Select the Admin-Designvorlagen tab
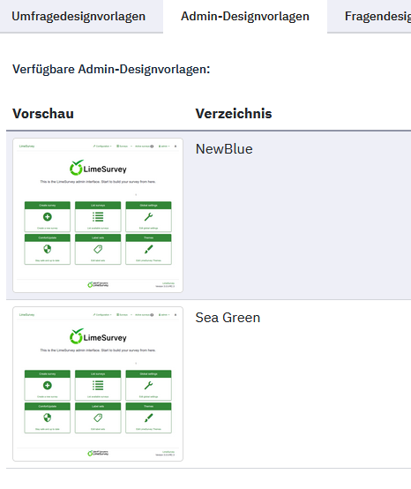Image resolution: width=411 pixels, height=489 pixels. point(245,16)
